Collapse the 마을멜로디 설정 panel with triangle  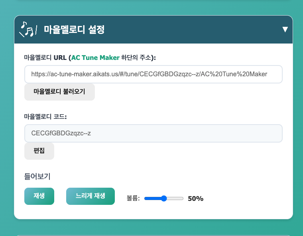tap(285, 30)
